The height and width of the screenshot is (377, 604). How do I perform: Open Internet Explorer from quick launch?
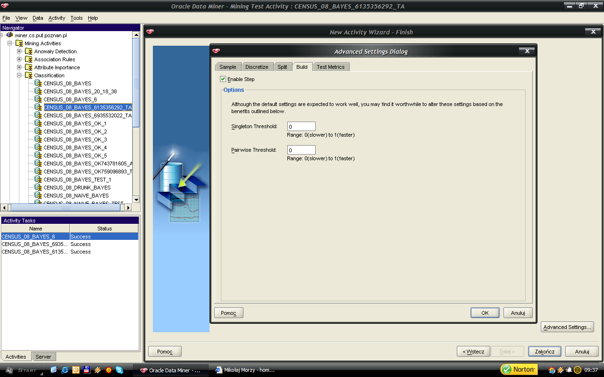click(65, 370)
